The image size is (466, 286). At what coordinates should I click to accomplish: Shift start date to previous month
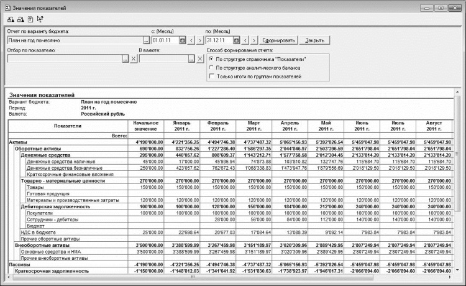(191, 40)
